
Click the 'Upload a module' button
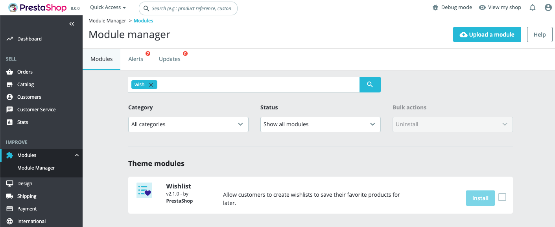[487, 35]
